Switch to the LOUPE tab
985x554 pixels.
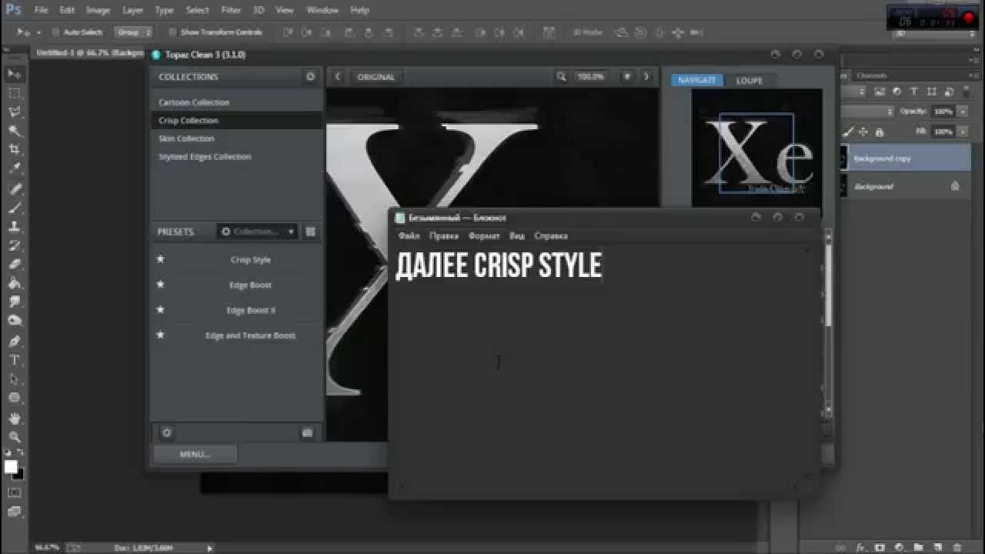tap(750, 80)
